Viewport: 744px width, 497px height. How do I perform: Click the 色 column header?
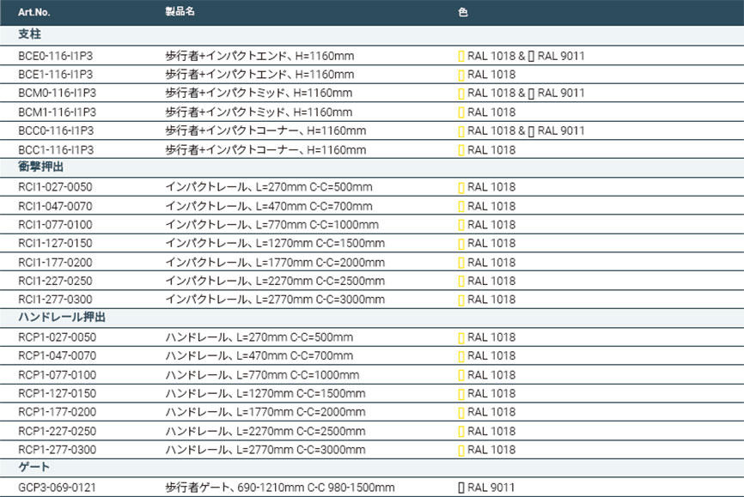click(x=463, y=12)
